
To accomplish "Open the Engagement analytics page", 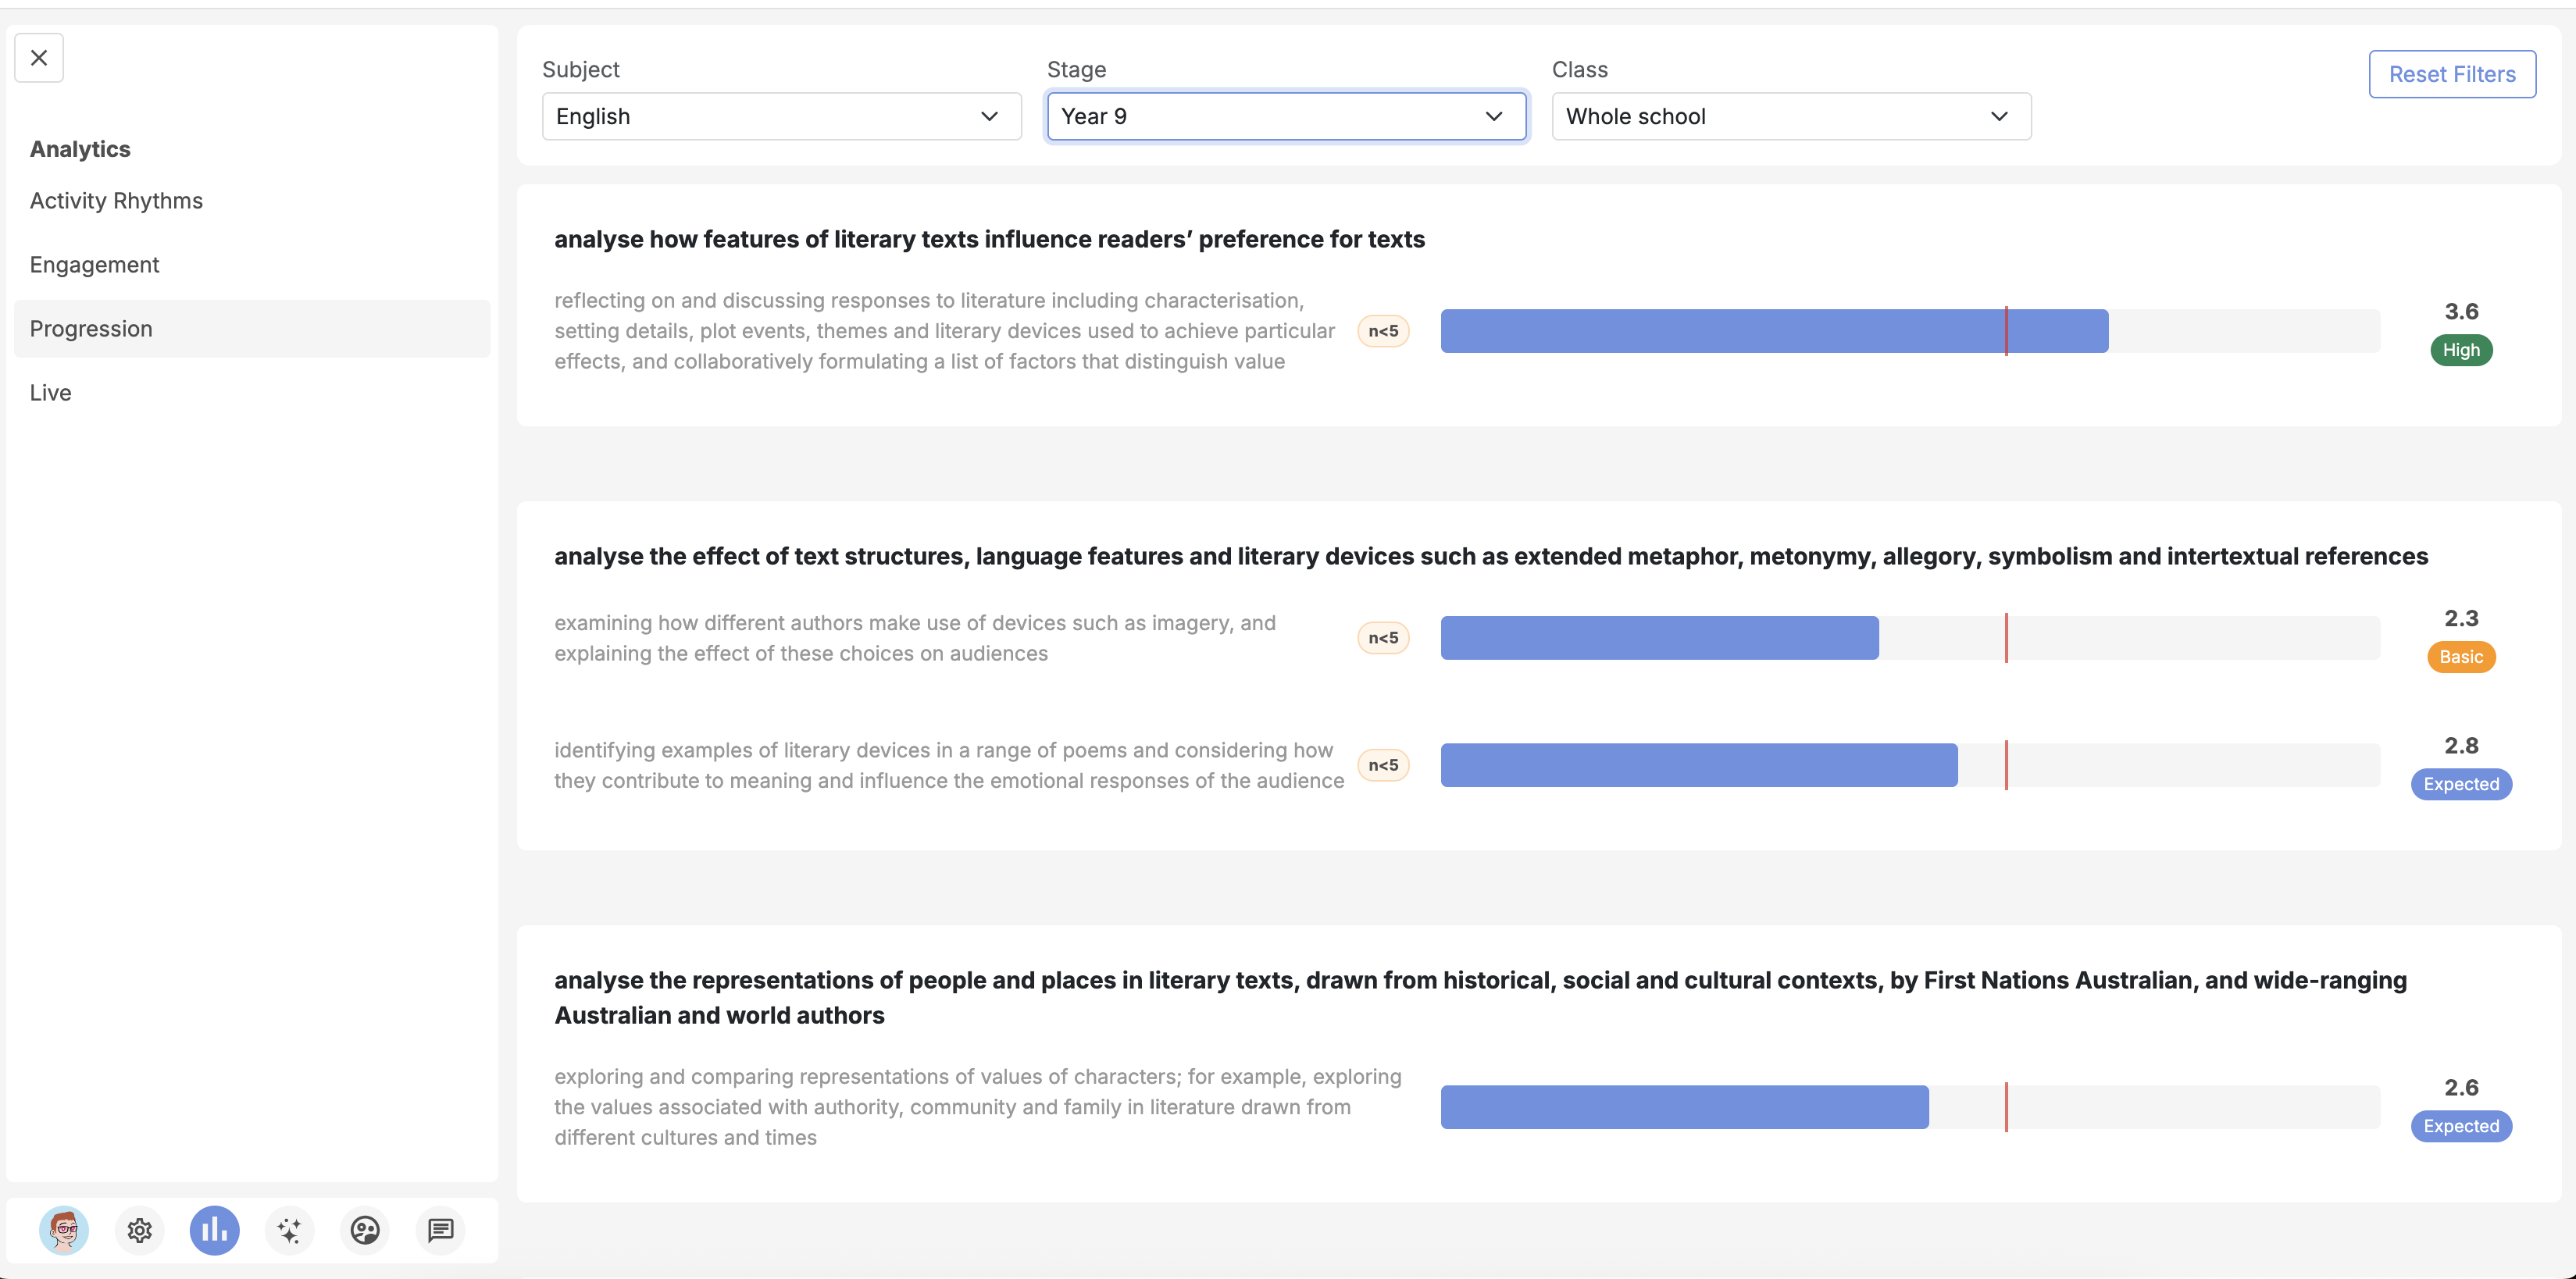I will tap(94, 265).
